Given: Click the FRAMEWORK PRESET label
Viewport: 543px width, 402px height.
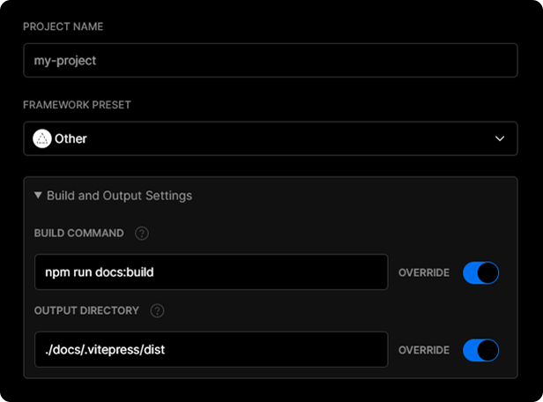Looking at the screenshot, I should point(78,104).
